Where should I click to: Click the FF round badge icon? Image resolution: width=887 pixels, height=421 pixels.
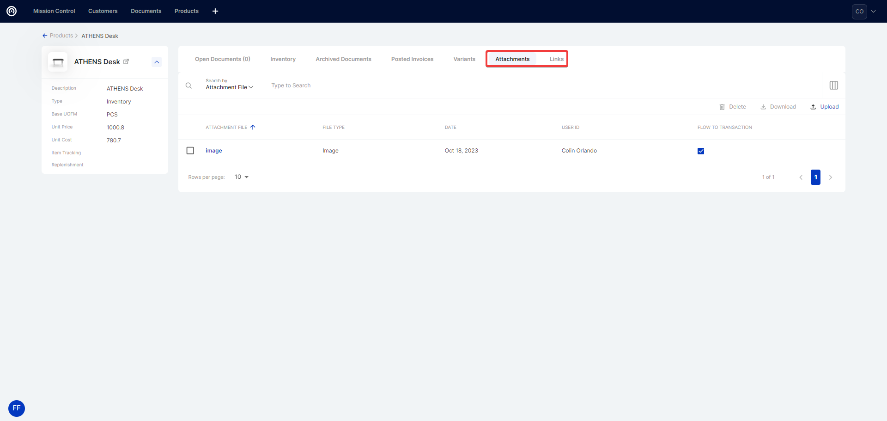17,408
